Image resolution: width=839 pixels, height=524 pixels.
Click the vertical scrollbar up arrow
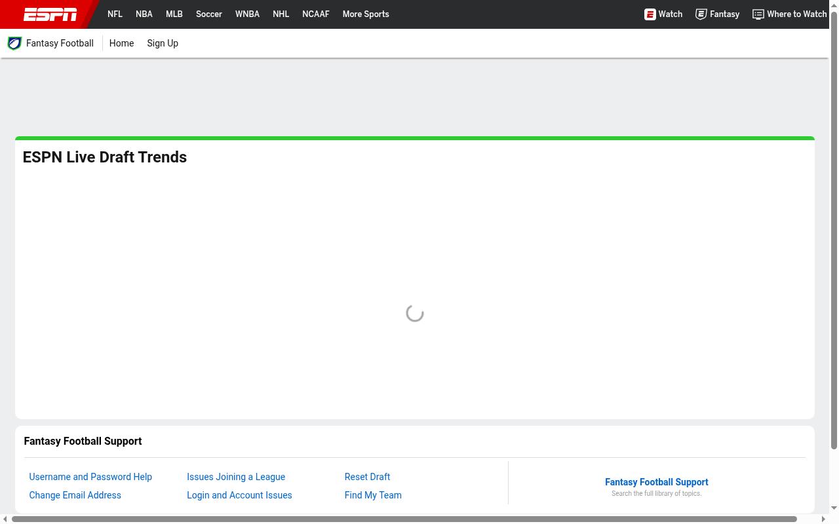click(834, 5)
